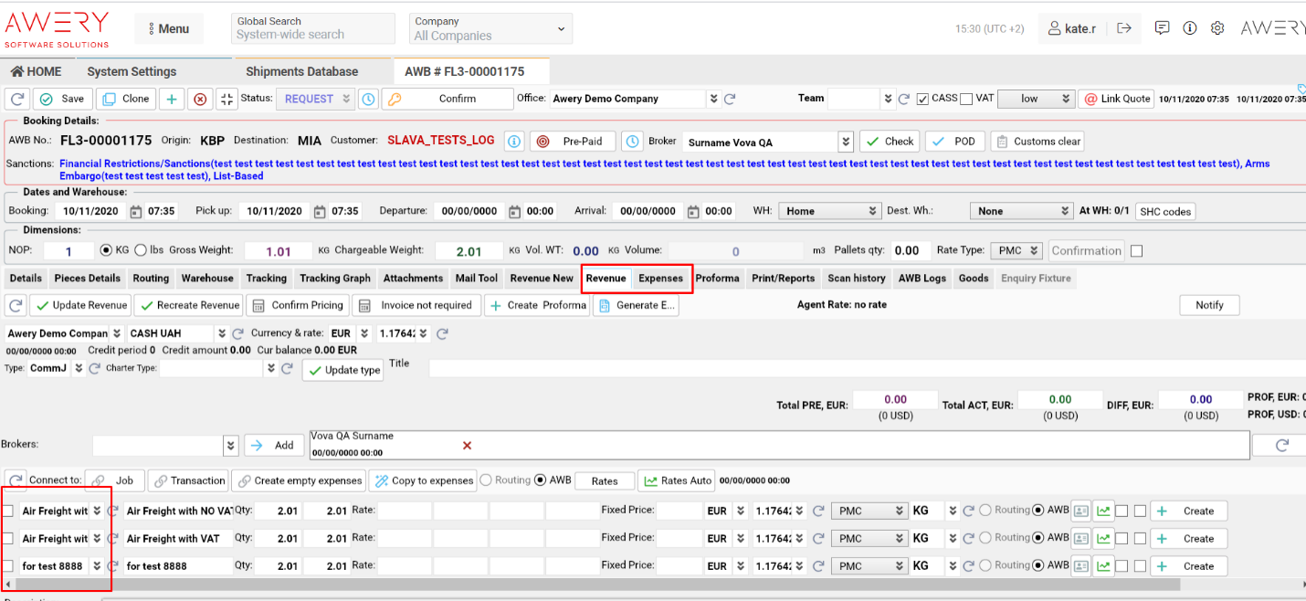The height and width of the screenshot is (601, 1306).
Task: Select the lbs weight unit radio button
Action: (141, 250)
